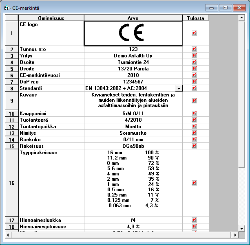Toggle Tulosta checkbox for Tunnus n:o
The width and height of the screenshot is (250, 245).
pos(194,49)
